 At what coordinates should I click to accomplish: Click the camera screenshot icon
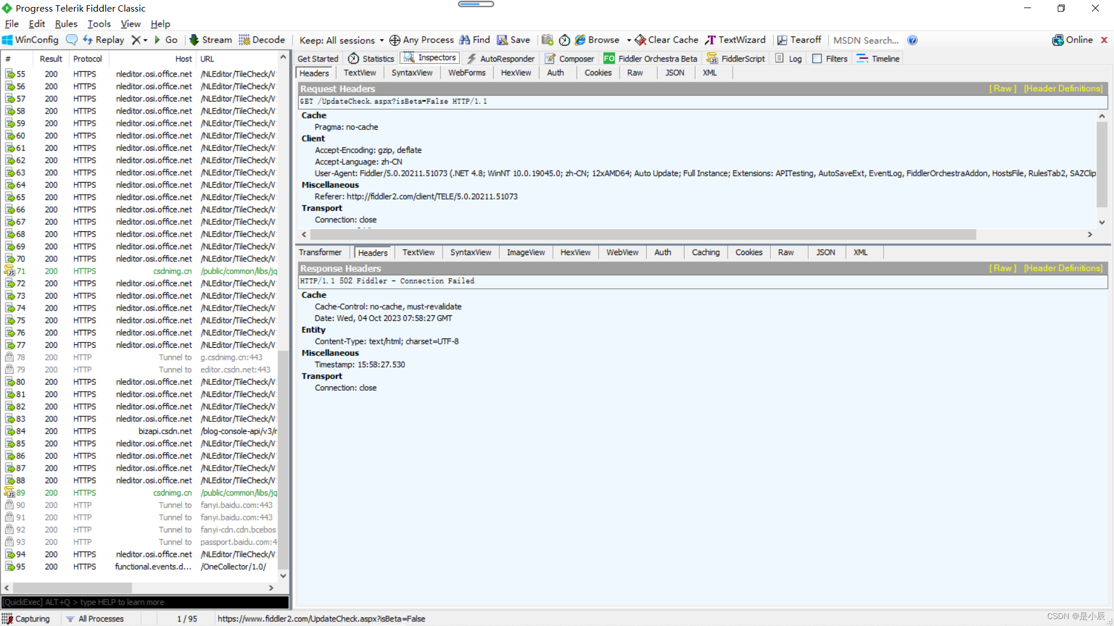coord(547,40)
